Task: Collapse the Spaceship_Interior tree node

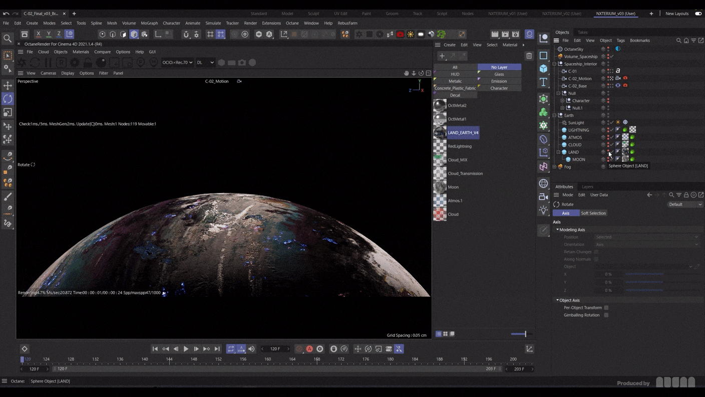Action: coord(554,64)
